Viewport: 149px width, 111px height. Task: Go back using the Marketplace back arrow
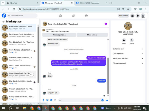click(4, 22)
